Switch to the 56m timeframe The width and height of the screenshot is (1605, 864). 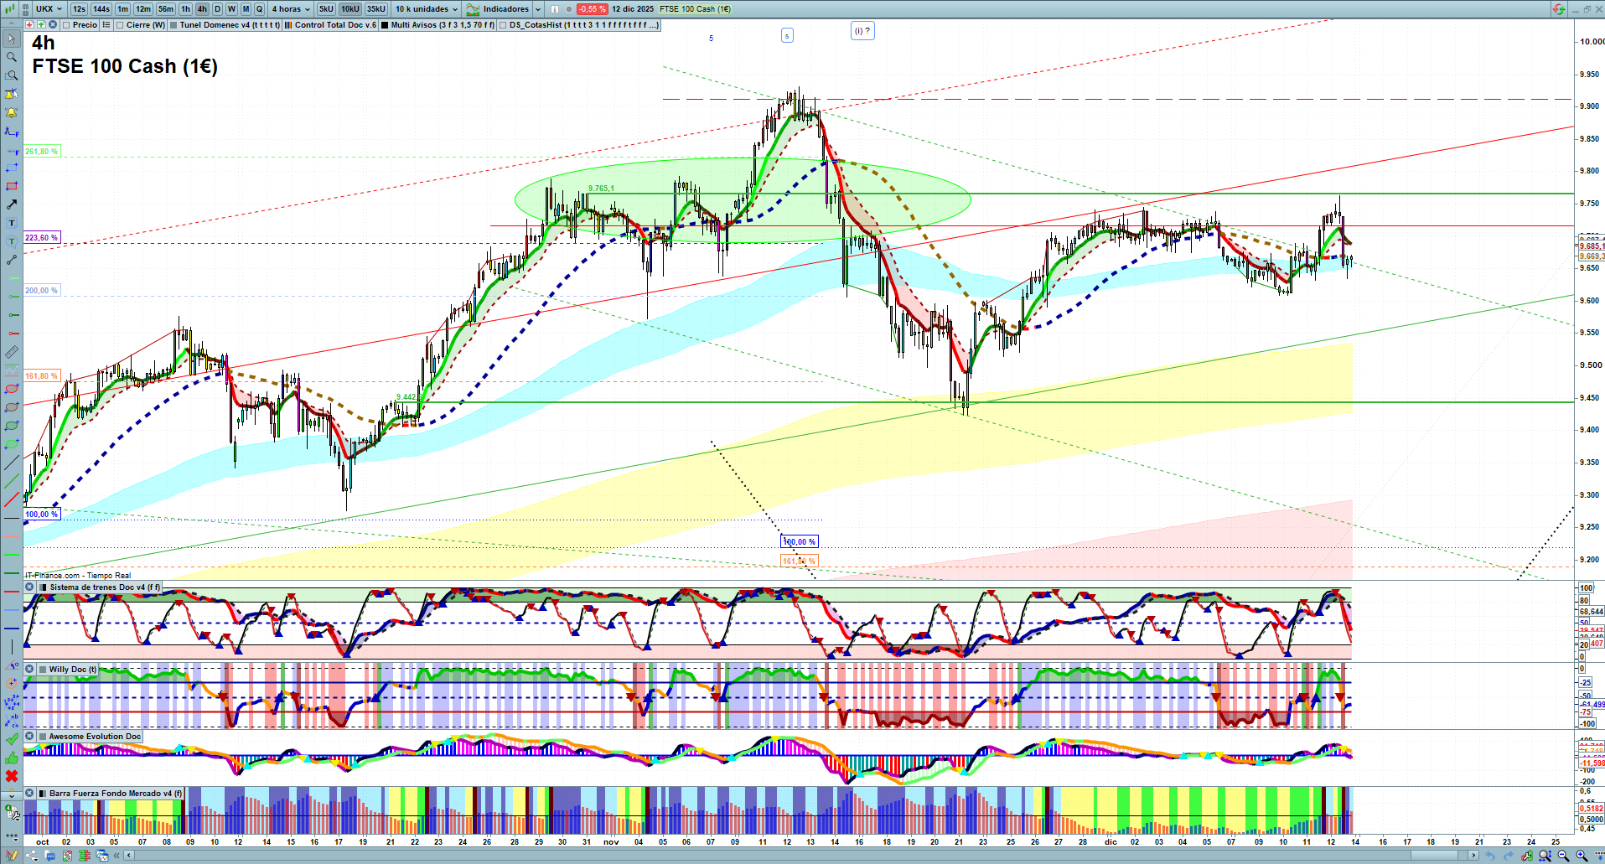pos(166,9)
